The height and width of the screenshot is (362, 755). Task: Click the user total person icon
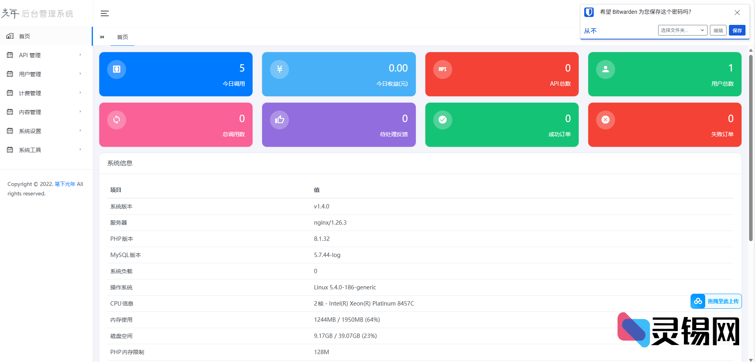[605, 69]
